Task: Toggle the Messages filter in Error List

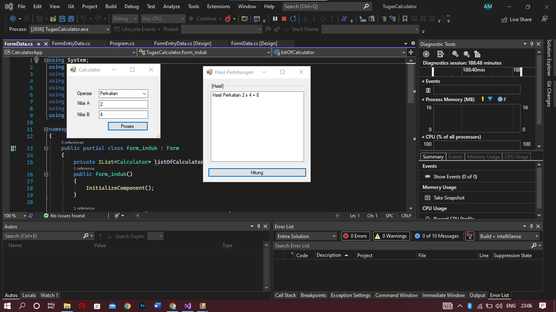Action: tap(436, 236)
